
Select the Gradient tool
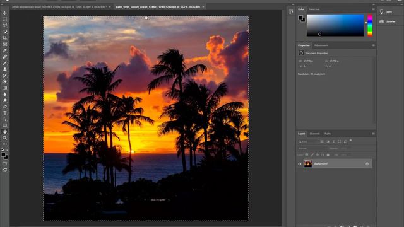[5, 88]
